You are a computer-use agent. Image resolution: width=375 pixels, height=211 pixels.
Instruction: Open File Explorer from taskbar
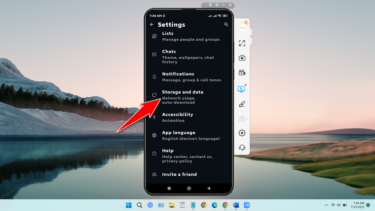tap(171, 205)
